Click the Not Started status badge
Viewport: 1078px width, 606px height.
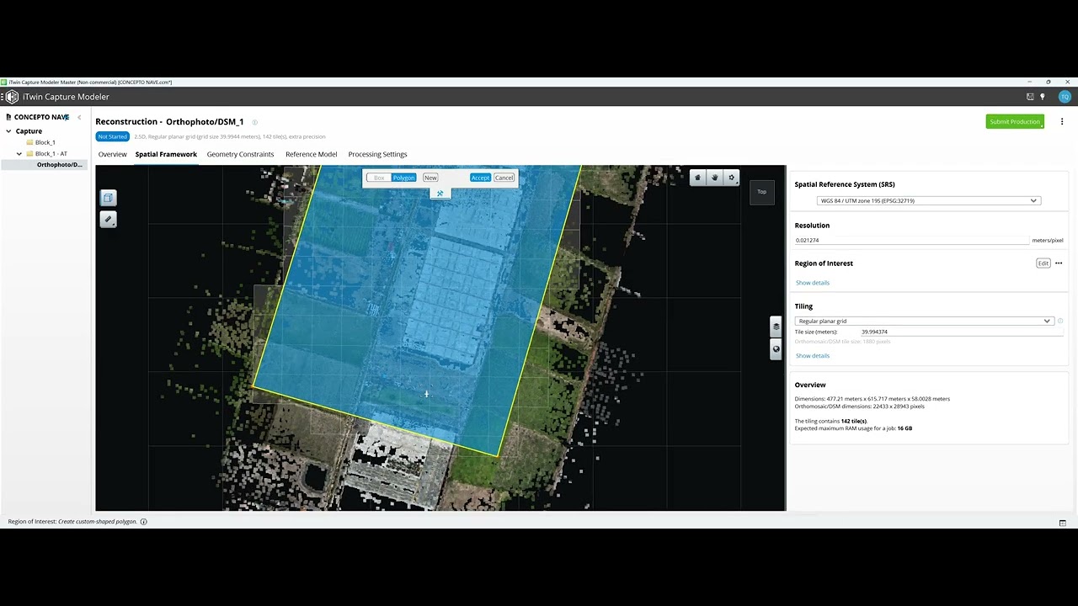(112, 136)
